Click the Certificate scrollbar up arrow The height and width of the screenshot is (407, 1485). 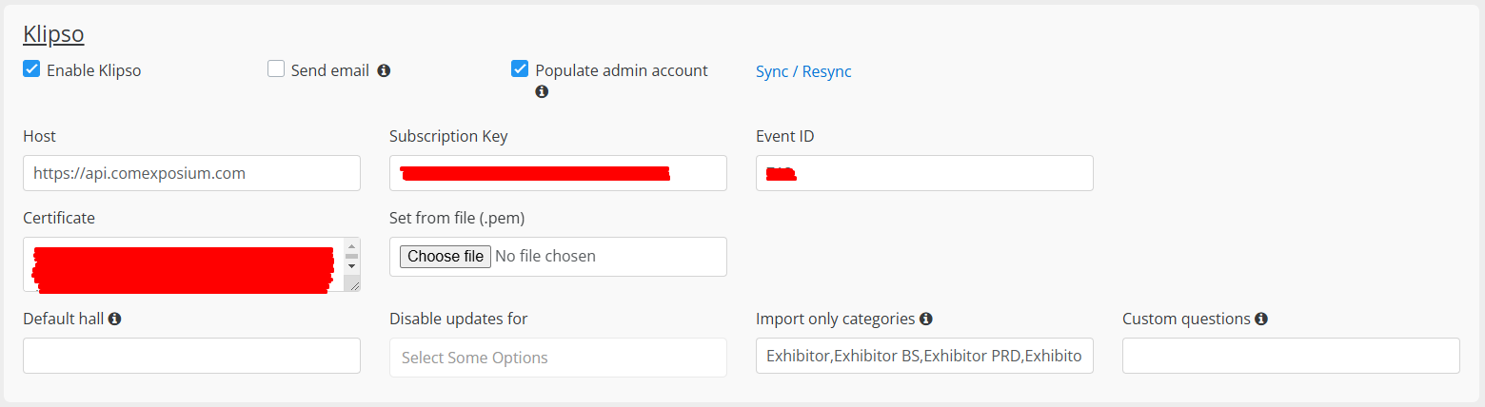tap(351, 246)
